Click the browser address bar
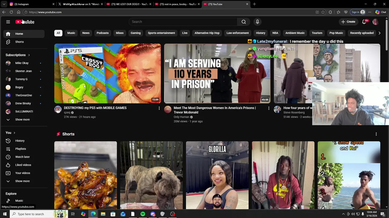 [x=170, y=12]
